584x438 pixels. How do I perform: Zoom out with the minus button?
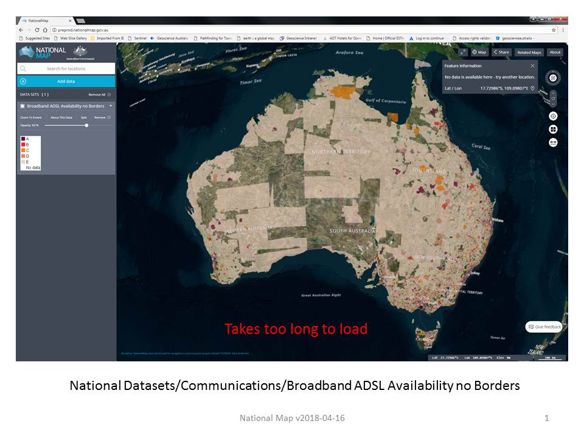(x=553, y=104)
